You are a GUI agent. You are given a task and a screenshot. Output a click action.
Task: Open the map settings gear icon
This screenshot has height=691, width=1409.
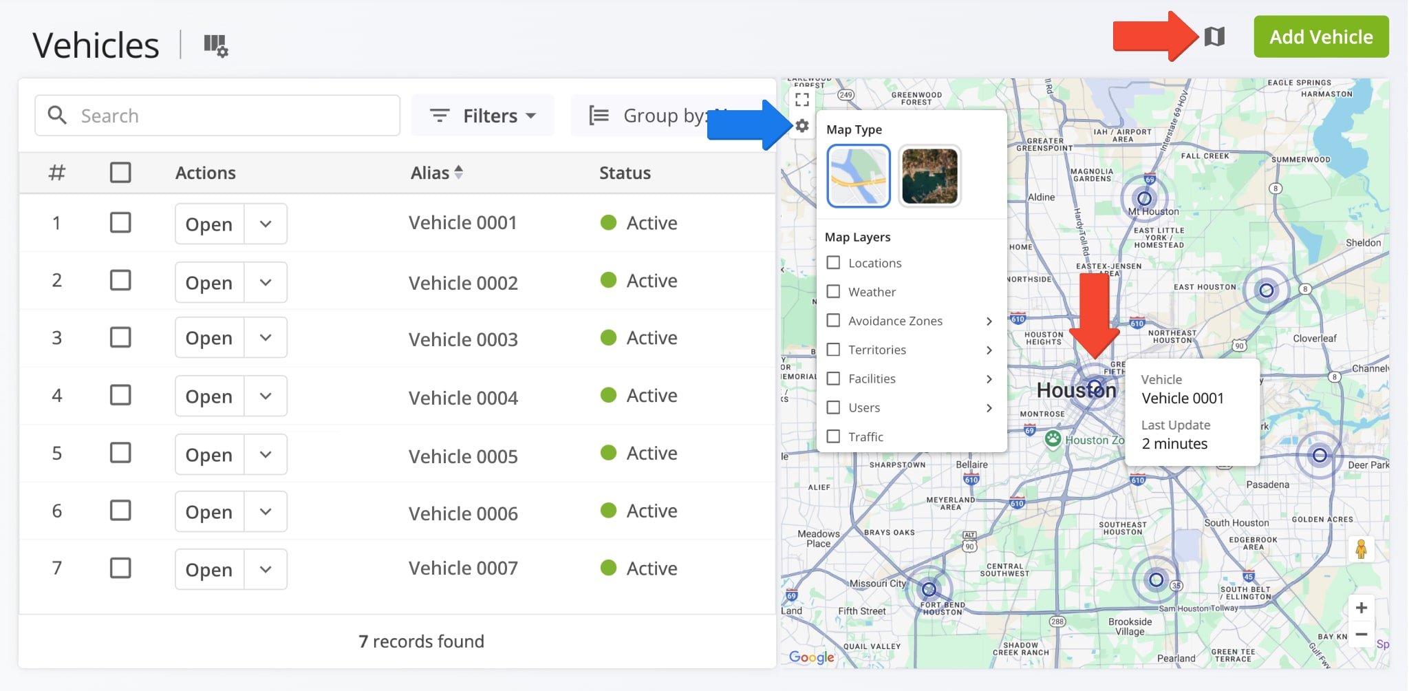tap(802, 126)
